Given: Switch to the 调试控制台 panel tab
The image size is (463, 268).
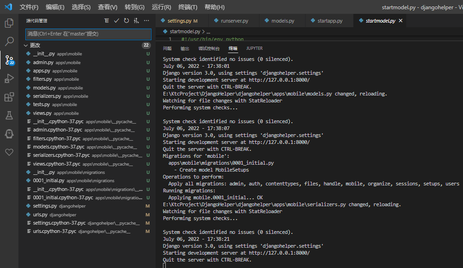Looking at the screenshot, I should [x=209, y=48].
